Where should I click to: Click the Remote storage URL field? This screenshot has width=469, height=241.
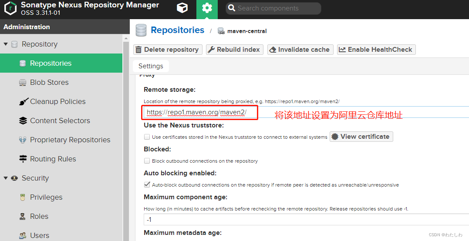[x=306, y=112]
